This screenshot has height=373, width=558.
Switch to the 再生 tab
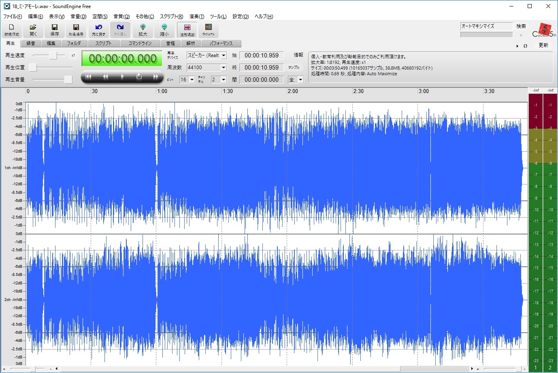coord(11,43)
